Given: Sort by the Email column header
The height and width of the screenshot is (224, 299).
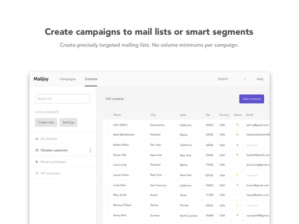Looking at the screenshot, I should (249, 115).
